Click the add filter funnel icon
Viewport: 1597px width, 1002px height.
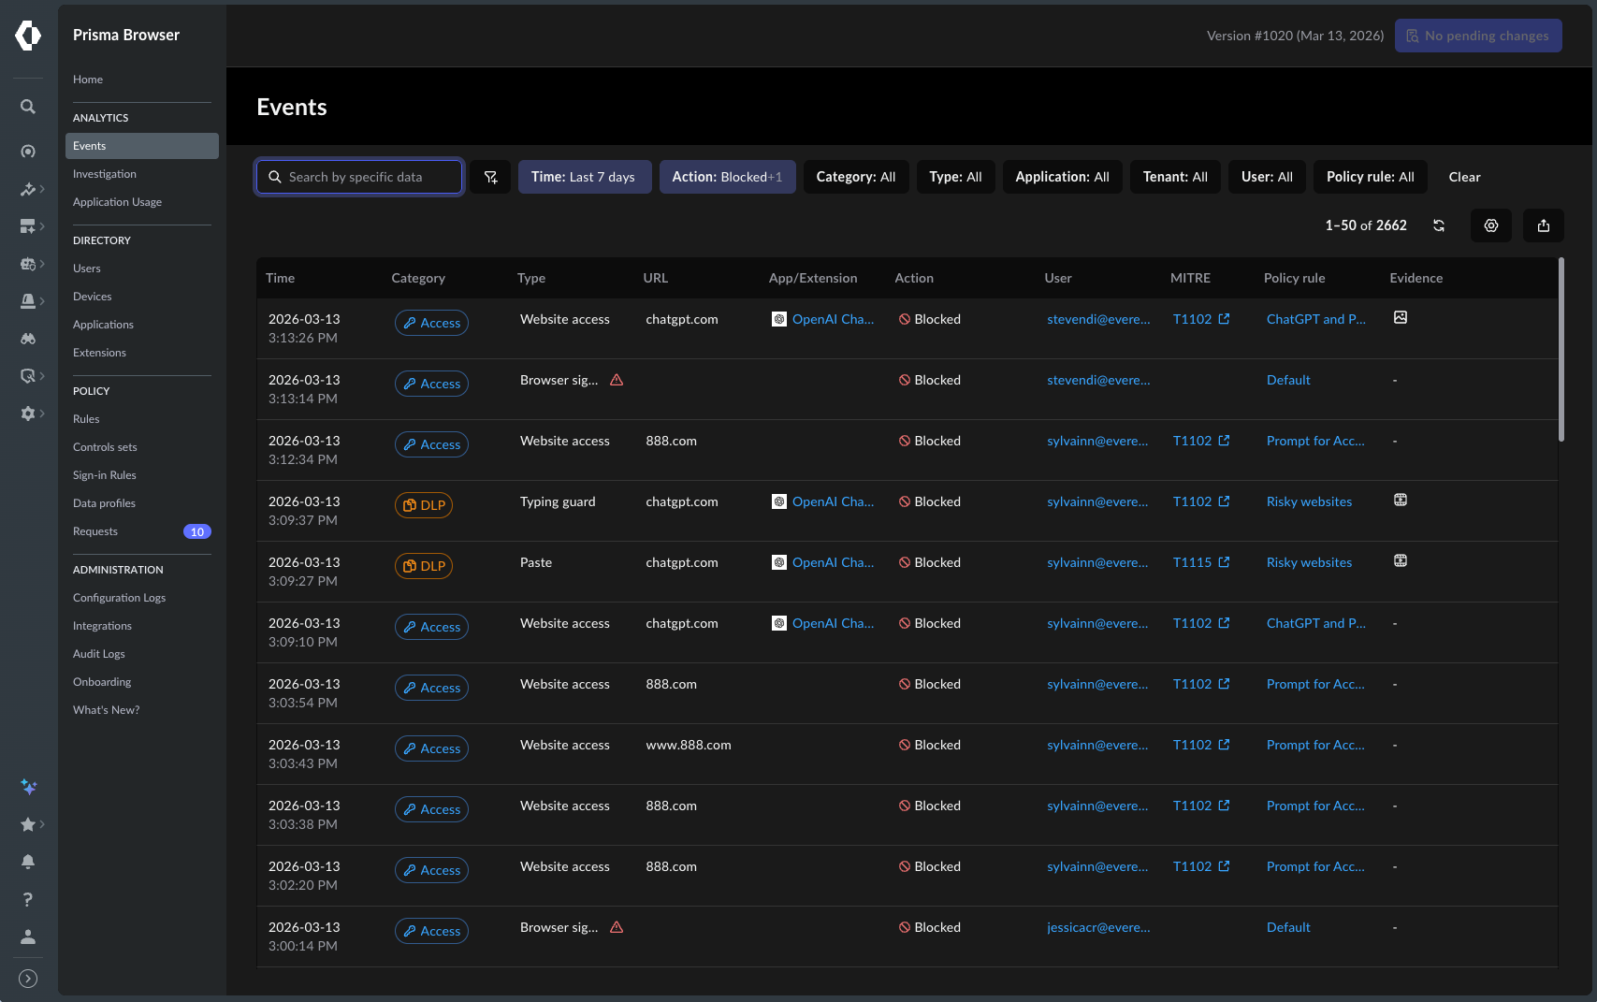coord(490,177)
